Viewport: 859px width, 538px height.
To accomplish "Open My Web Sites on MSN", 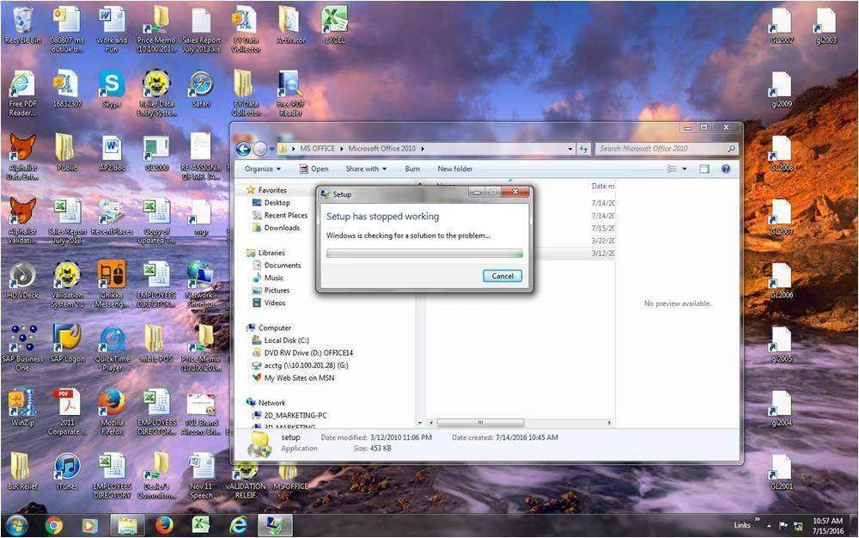I will 293,378.
